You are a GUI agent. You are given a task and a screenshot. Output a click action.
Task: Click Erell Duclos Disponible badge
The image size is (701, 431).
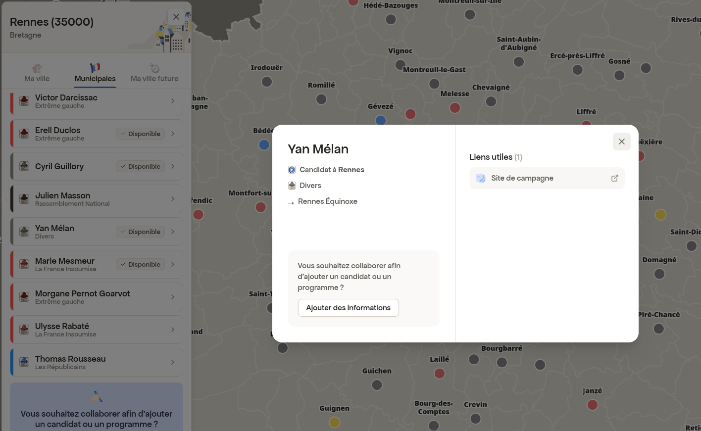(x=141, y=134)
